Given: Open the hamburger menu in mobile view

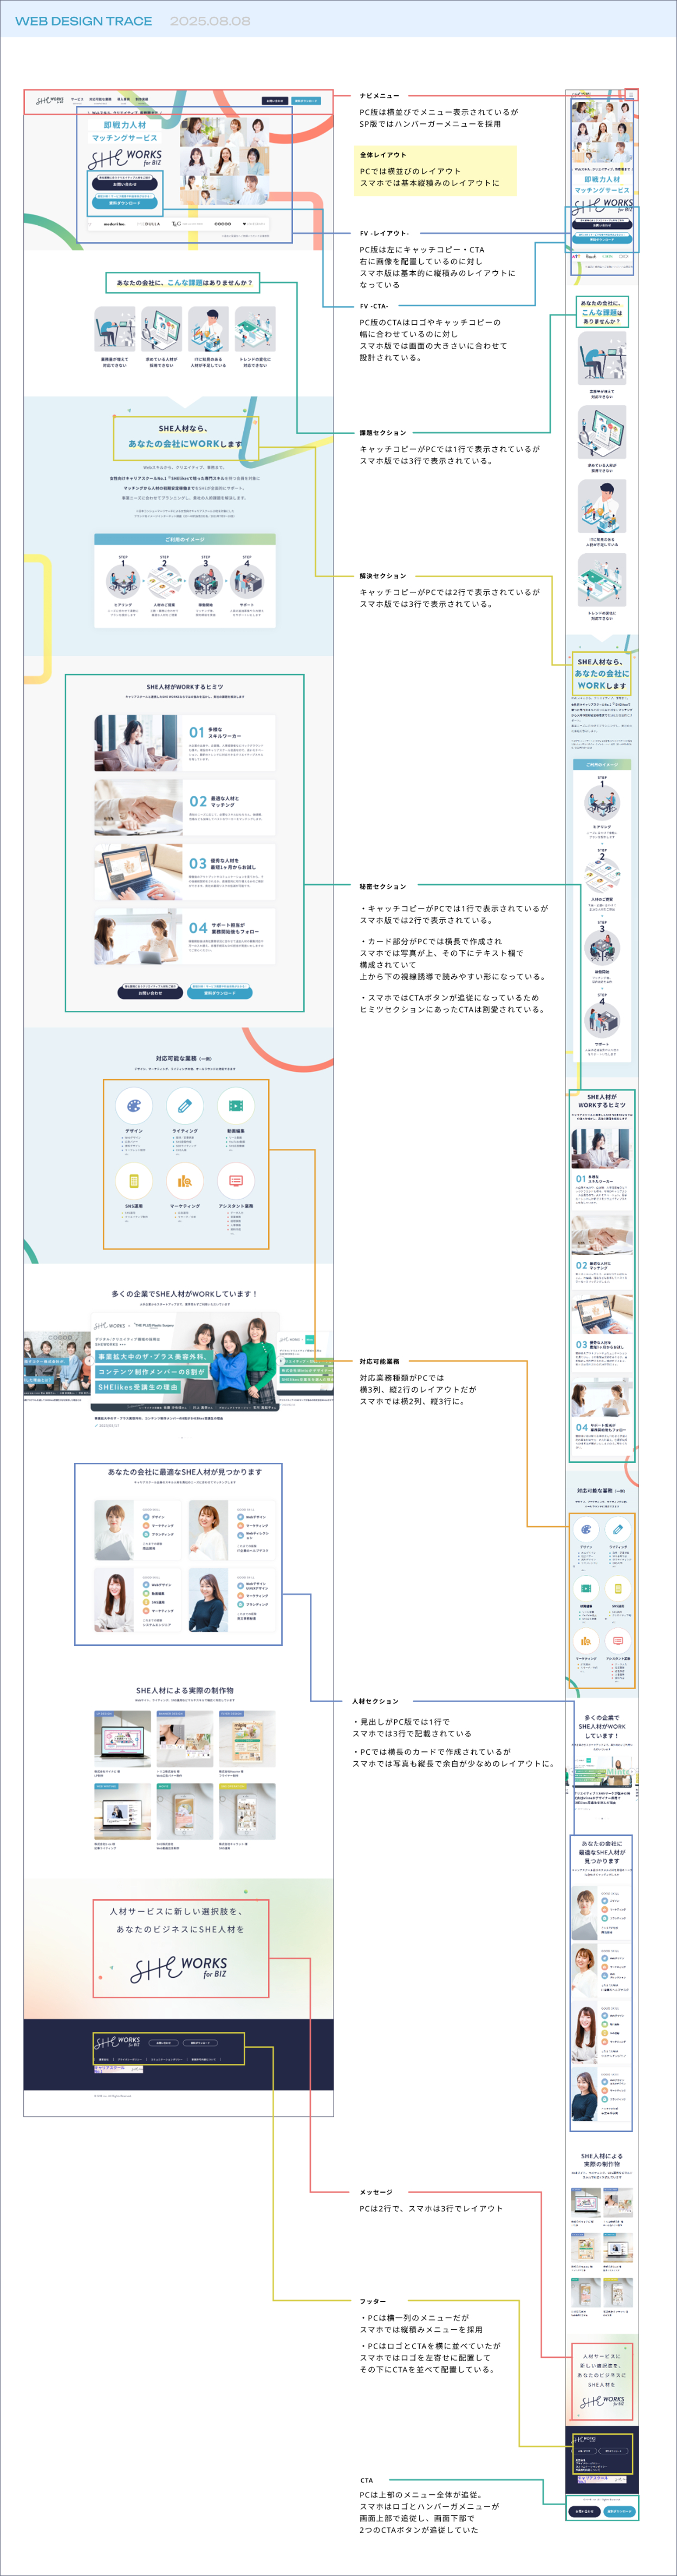Looking at the screenshot, I should click(631, 95).
